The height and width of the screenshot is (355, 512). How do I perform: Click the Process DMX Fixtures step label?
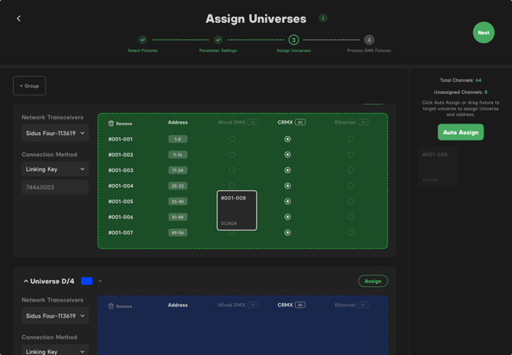[x=369, y=51]
